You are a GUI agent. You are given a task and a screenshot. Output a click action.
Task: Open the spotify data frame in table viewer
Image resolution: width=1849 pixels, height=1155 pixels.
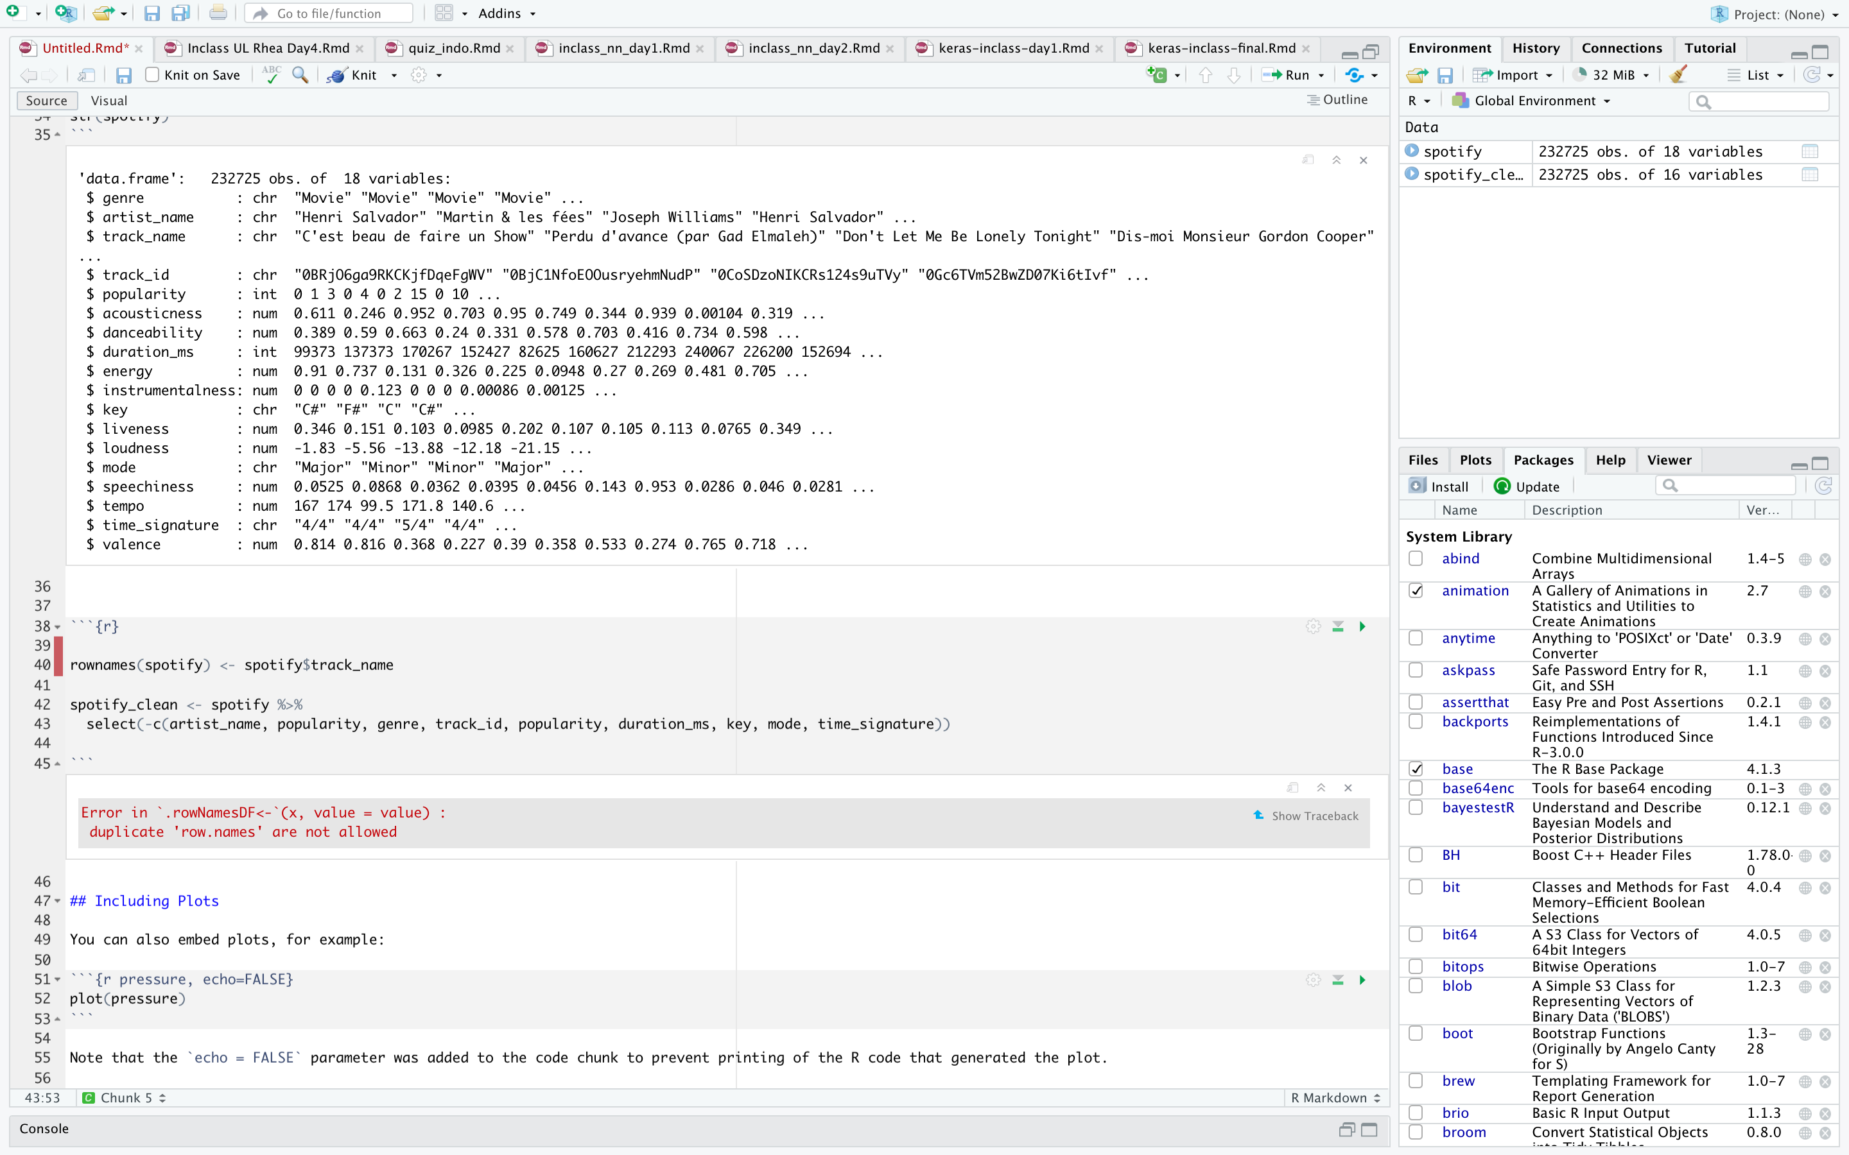(1810, 151)
